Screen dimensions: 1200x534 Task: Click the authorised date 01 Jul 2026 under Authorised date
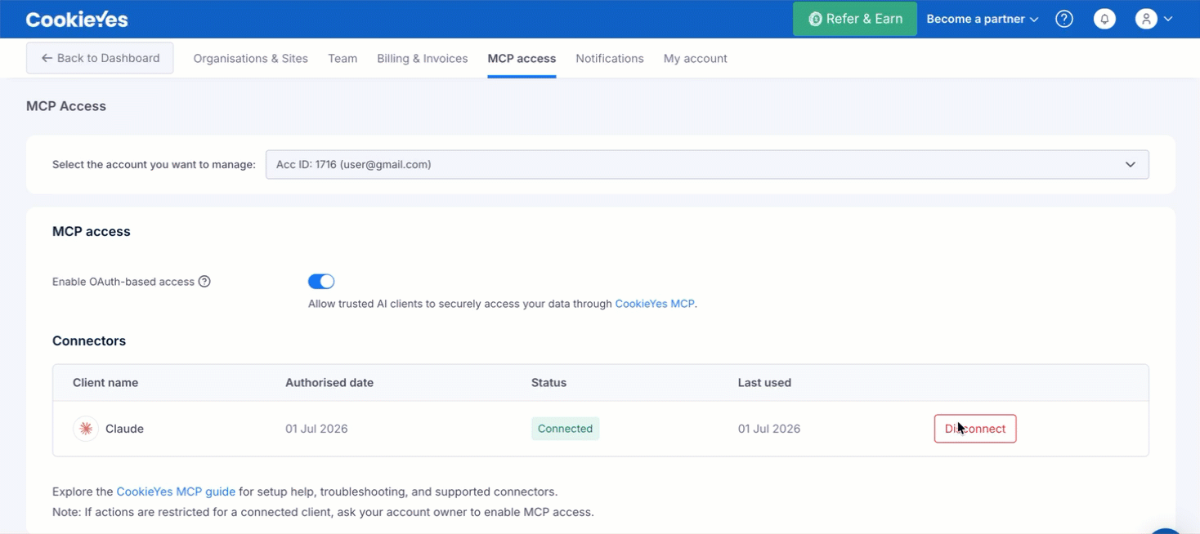click(x=316, y=429)
